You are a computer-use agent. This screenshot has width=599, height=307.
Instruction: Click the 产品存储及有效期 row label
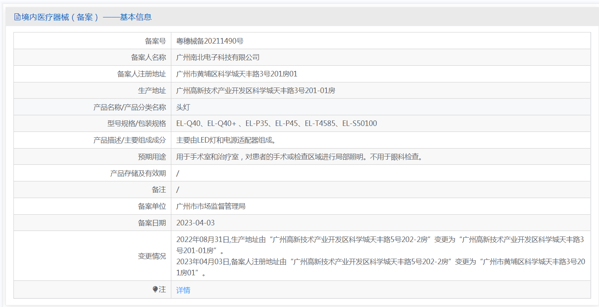pos(138,174)
